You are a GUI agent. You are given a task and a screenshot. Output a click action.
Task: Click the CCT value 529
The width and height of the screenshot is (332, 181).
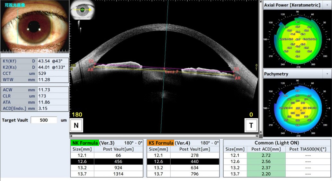click(42, 73)
